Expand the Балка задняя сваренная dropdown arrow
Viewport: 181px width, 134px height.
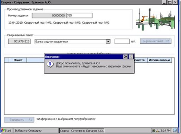click(108, 41)
